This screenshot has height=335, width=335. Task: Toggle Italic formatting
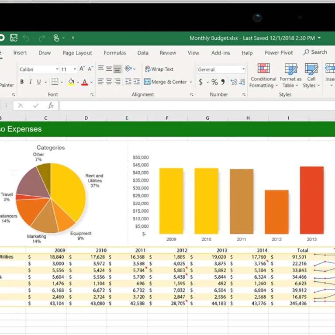pos(30,82)
